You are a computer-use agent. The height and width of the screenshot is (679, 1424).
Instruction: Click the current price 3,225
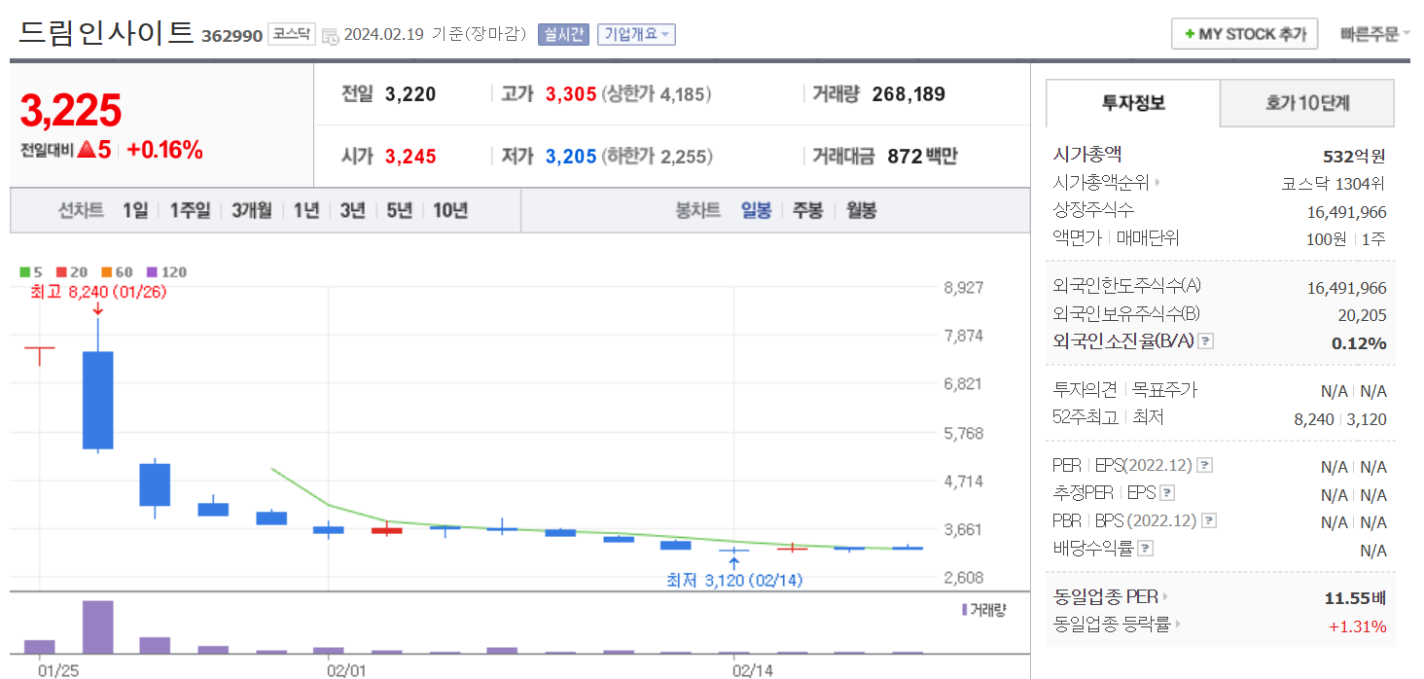71,111
